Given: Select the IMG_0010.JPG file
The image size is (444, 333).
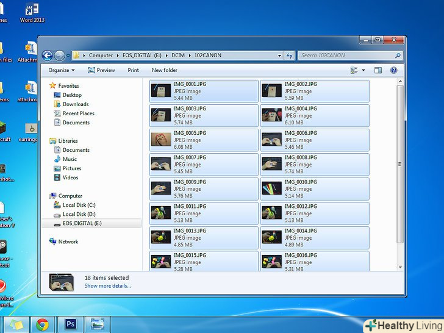Looking at the screenshot, I should point(314,188).
